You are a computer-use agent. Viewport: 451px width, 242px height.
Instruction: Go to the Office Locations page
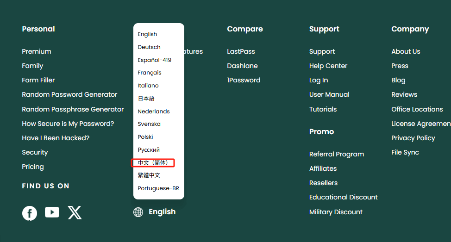(x=417, y=109)
